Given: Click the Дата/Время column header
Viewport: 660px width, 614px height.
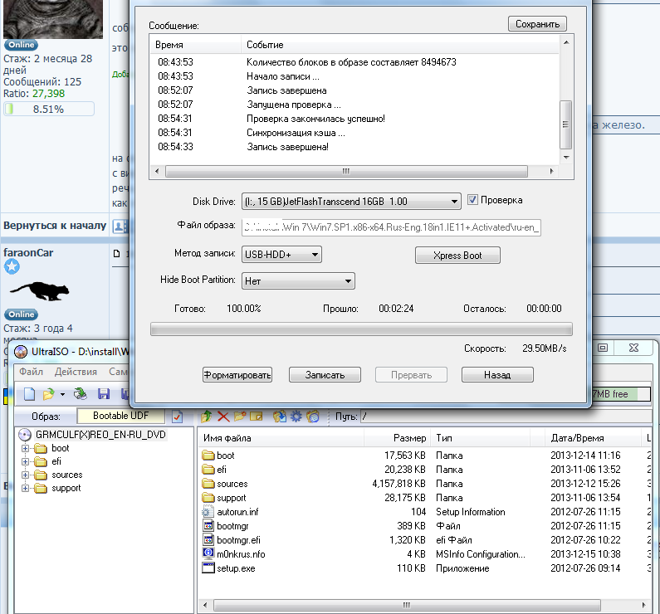Looking at the screenshot, I should pyautogui.click(x=593, y=438).
